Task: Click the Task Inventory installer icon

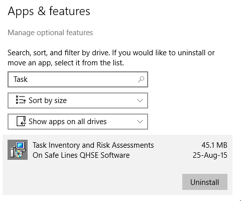Action: (x=18, y=150)
